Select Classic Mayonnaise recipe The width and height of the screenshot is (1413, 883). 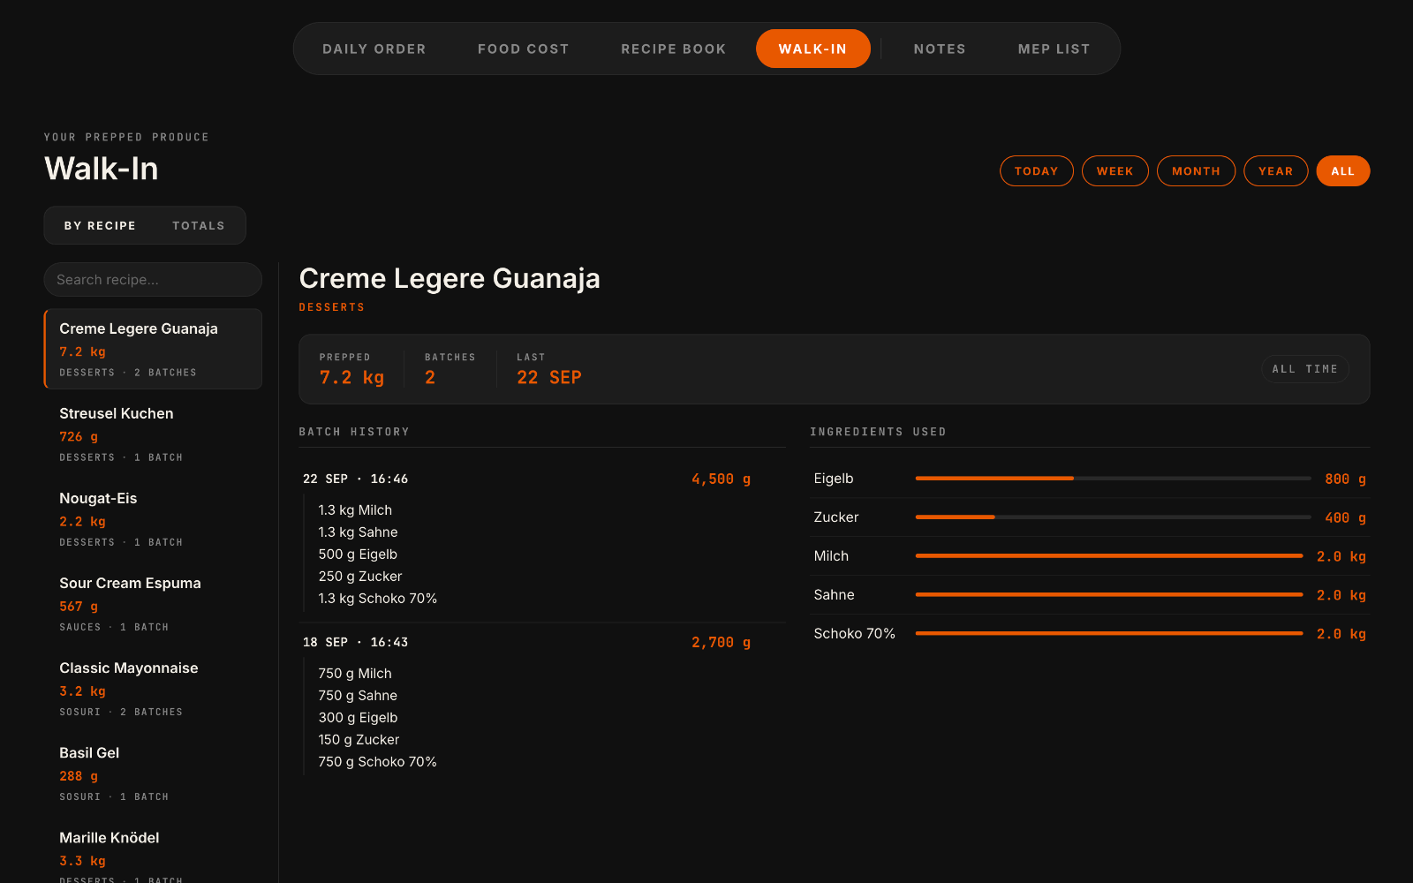click(x=153, y=688)
